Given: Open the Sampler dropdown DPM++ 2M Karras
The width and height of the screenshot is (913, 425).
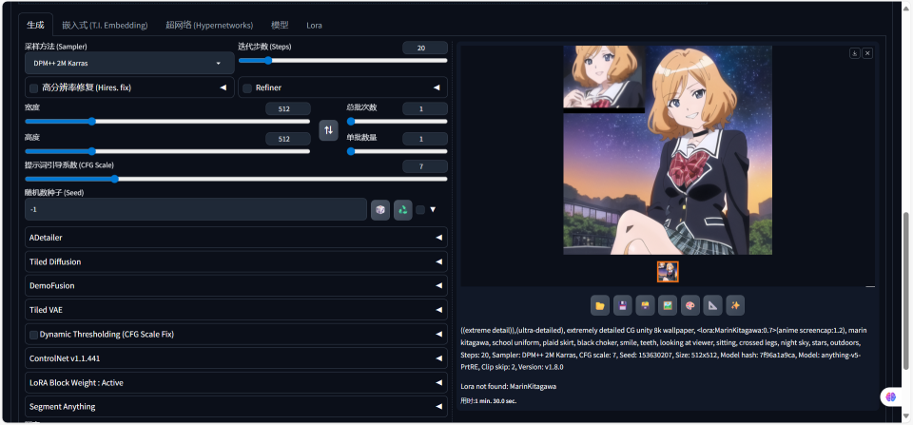Looking at the screenshot, I should (x=129, y=63).
